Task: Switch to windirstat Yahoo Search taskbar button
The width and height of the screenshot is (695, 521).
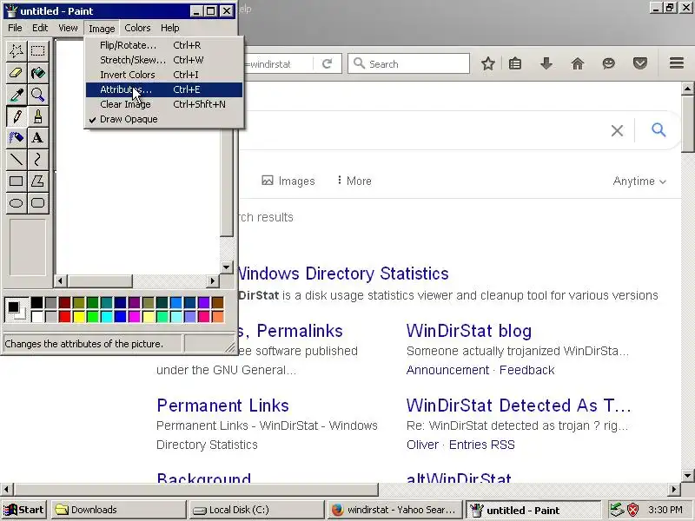Action: (394, 510)
